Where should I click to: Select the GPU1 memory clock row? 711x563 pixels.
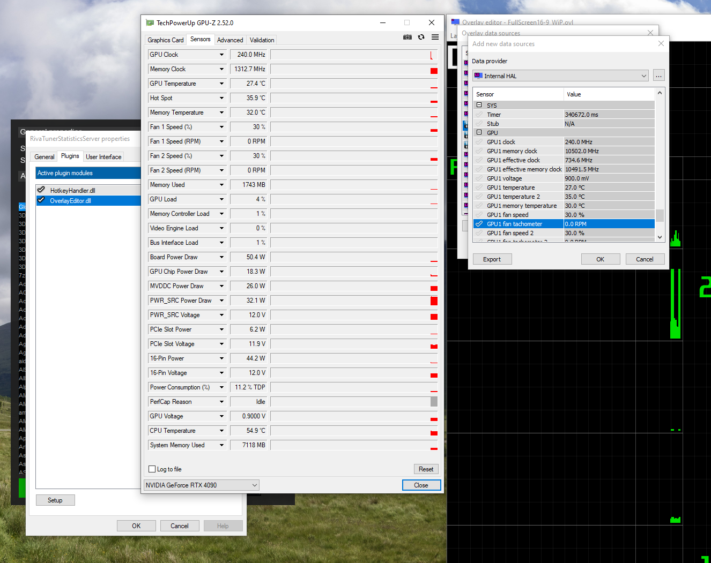[x=564, y=151]
